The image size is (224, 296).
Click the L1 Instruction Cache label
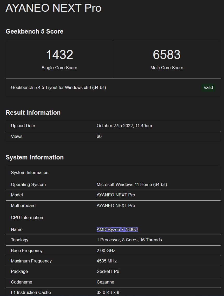(31, 292)
